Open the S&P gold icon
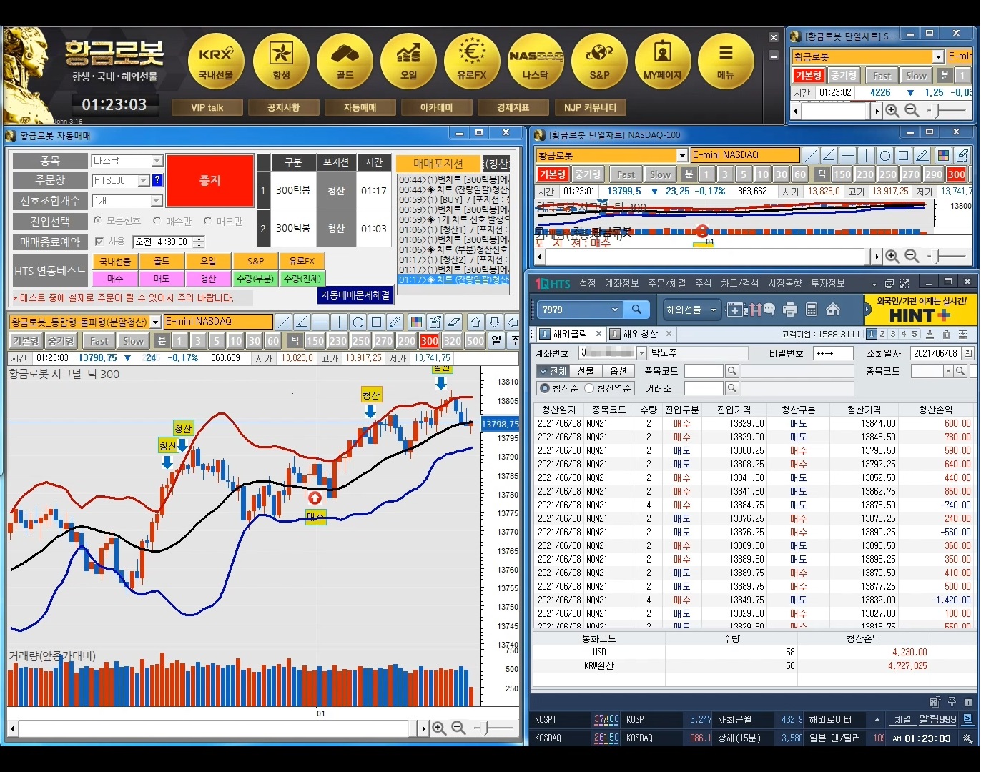This screenshot has height=772, width=981. click(x=599, y=61)
